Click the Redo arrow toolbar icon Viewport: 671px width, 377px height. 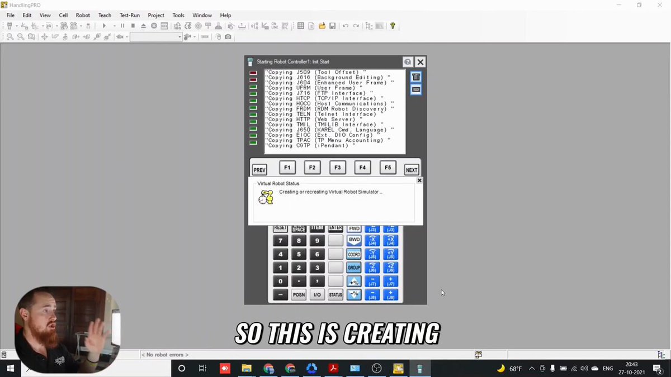tap(356, 26)
